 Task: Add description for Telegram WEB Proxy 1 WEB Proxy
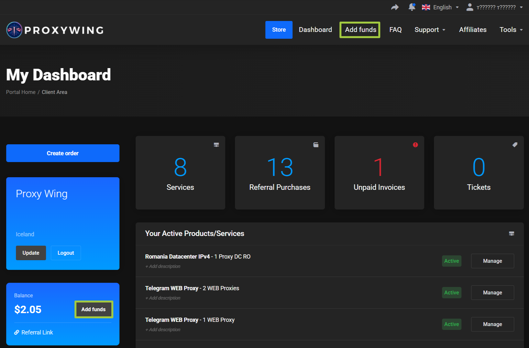[163, 330]
